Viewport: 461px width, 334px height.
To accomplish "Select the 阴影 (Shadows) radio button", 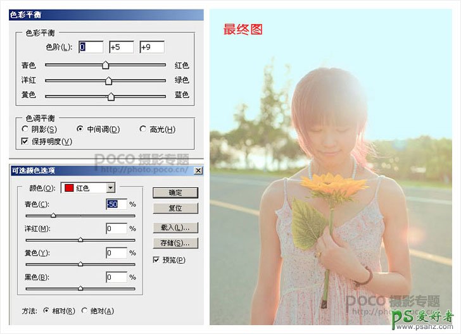I will coord(25,130).
